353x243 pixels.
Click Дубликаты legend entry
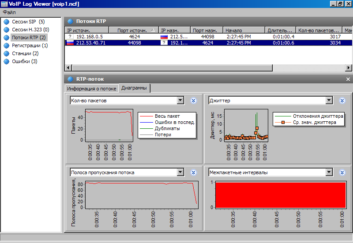(x=167, y=128)
